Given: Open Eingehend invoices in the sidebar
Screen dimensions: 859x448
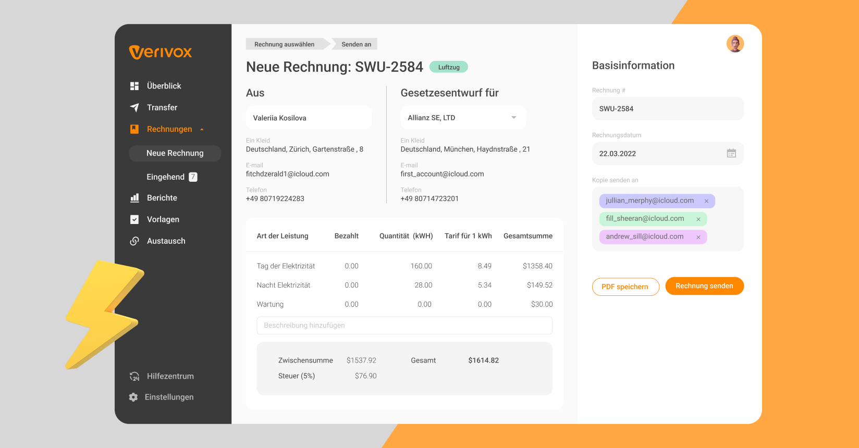Looking at the screenshot, I should point(166,177).
